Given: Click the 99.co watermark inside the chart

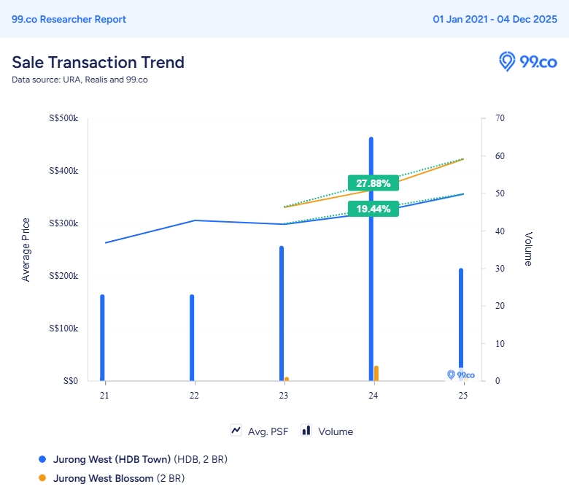Looking at the screenshot, I should (461, 374).
